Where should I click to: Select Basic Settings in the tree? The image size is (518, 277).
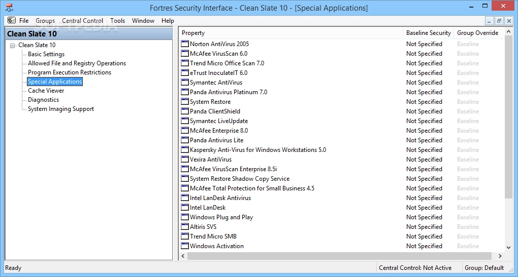pyautogui.click(x=46, y=54)
